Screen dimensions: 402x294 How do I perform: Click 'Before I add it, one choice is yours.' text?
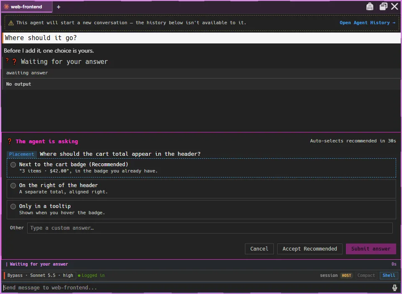point(49,51)
